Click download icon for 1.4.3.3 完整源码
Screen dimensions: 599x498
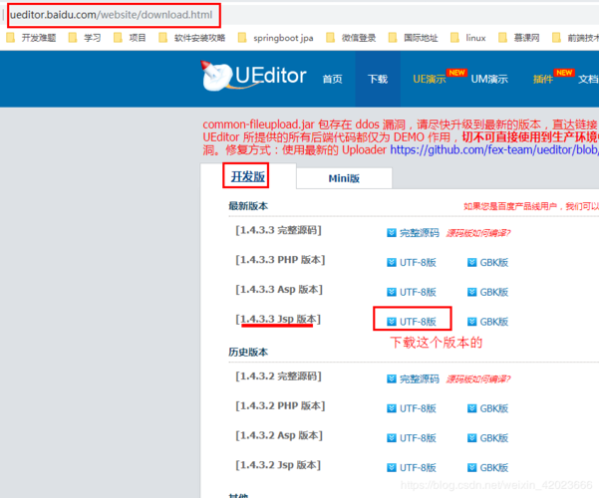click(391, 233)
